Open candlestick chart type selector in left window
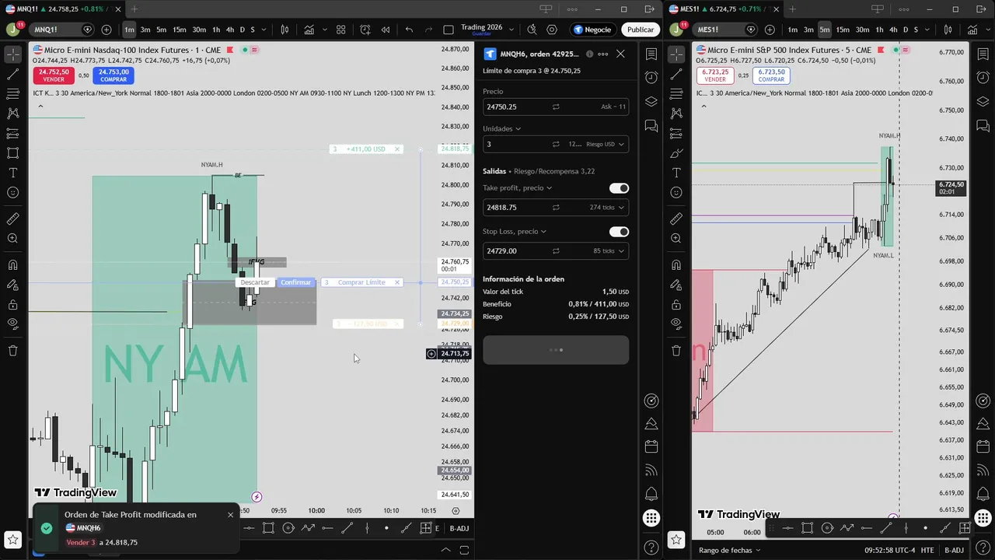 click(285, 30)
